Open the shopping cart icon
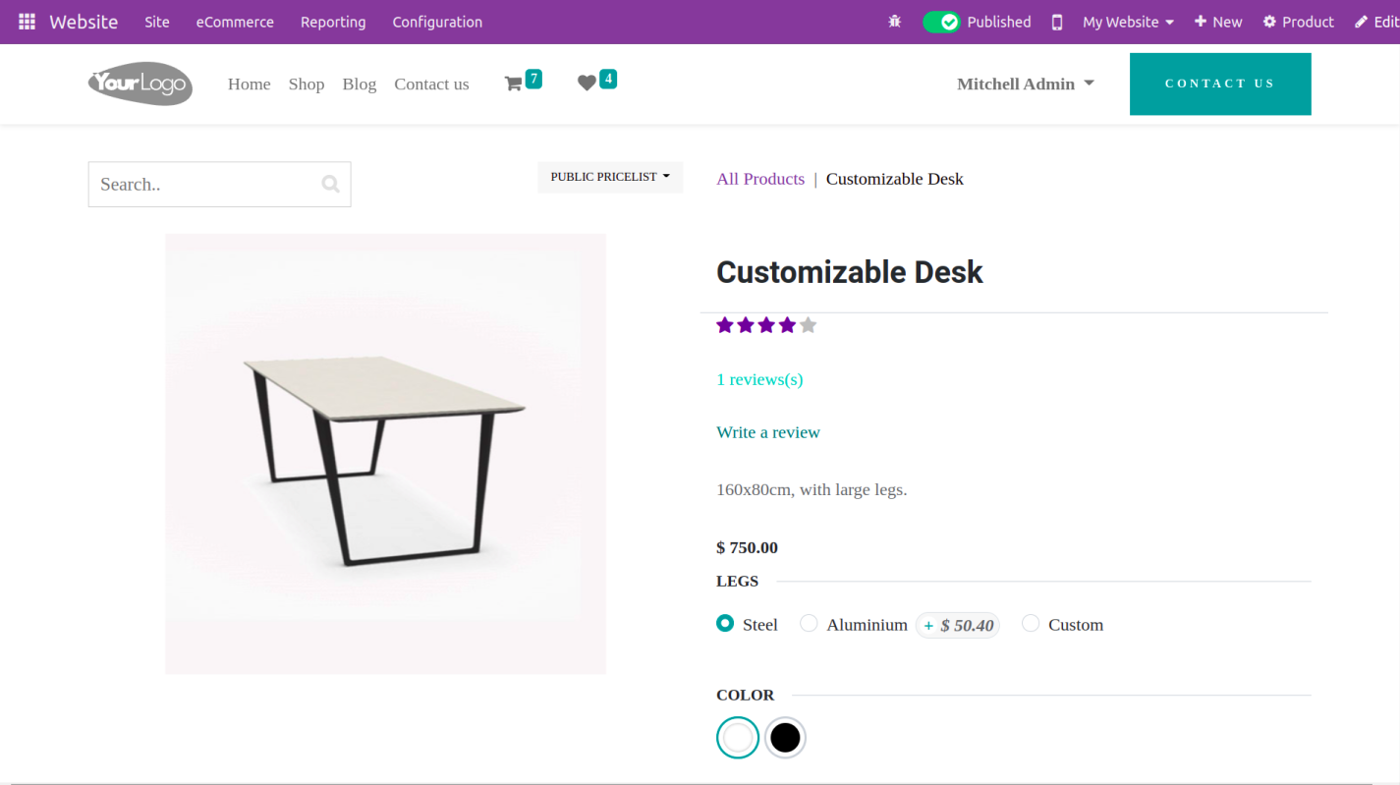Screen dimensions: 1400x785 [x=513, y=84]
